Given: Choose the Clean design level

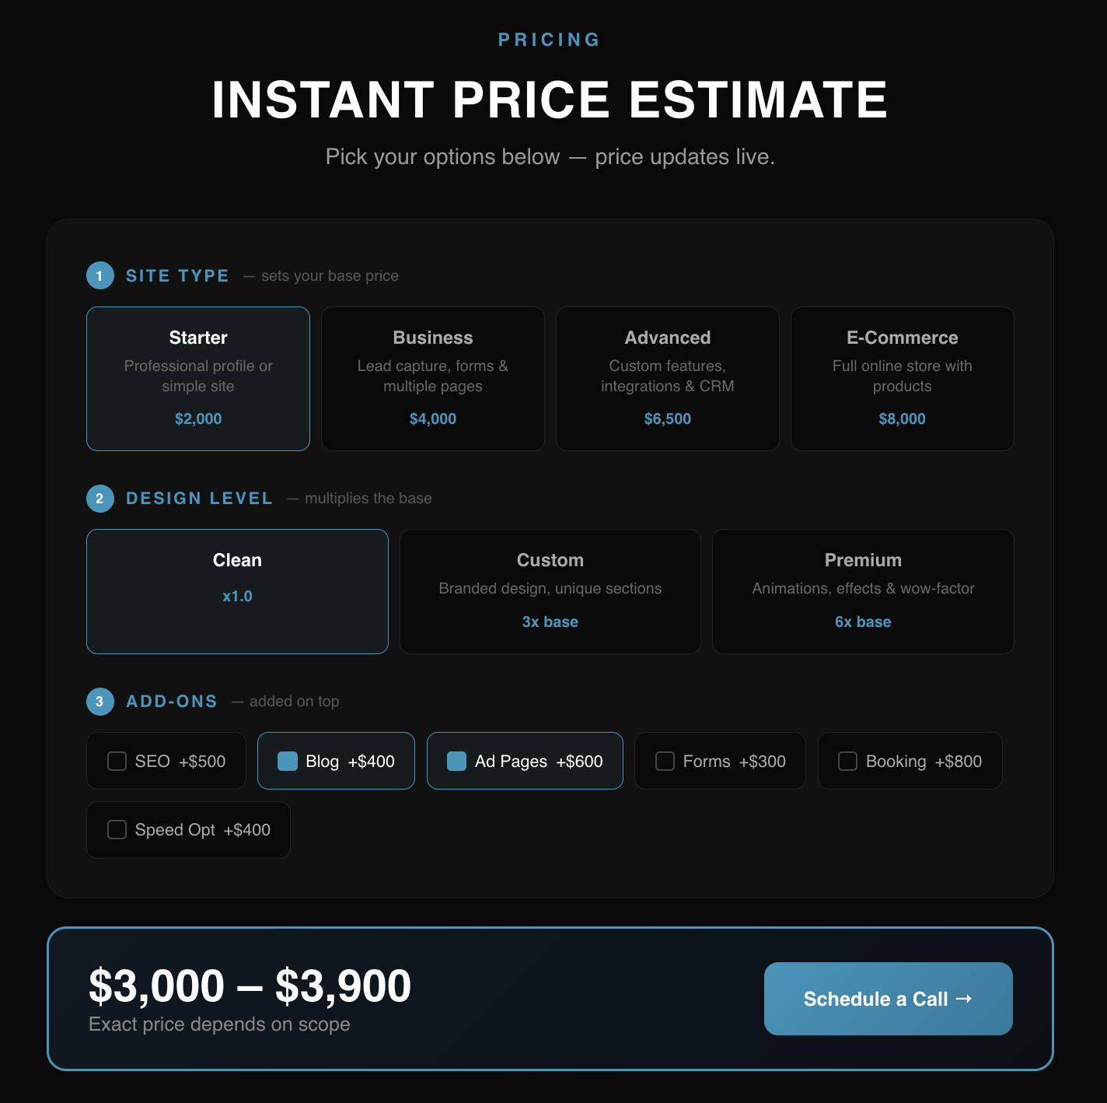Looking at the screenshot, I should point(237,591).
